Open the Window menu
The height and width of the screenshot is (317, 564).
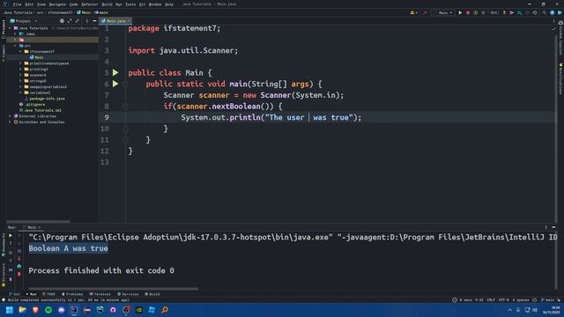pos(155,4)
